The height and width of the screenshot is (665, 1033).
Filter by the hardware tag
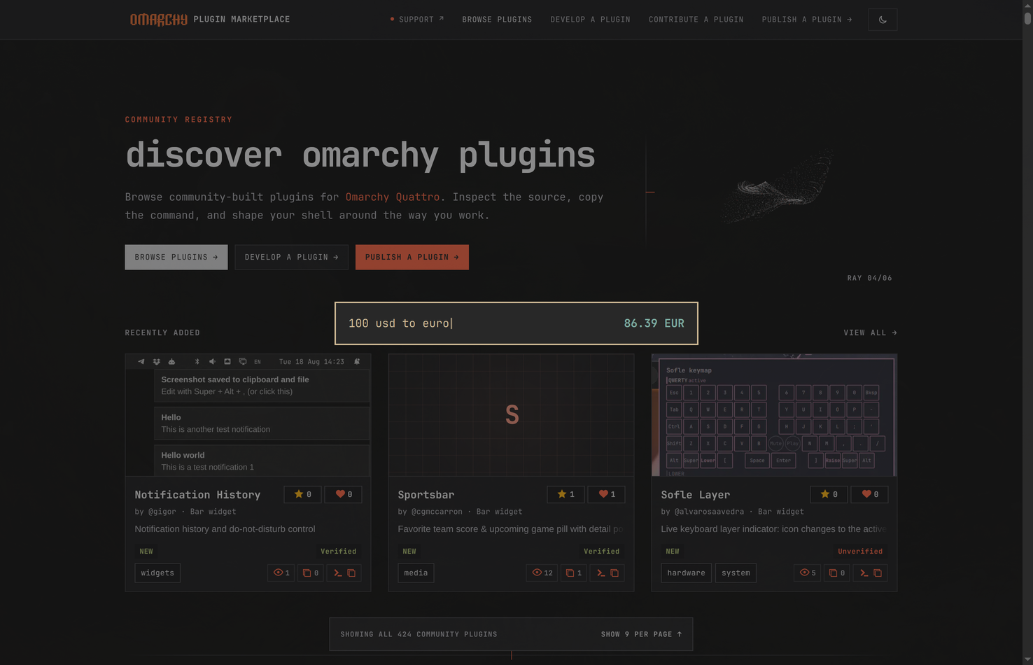tap(686, 573)
